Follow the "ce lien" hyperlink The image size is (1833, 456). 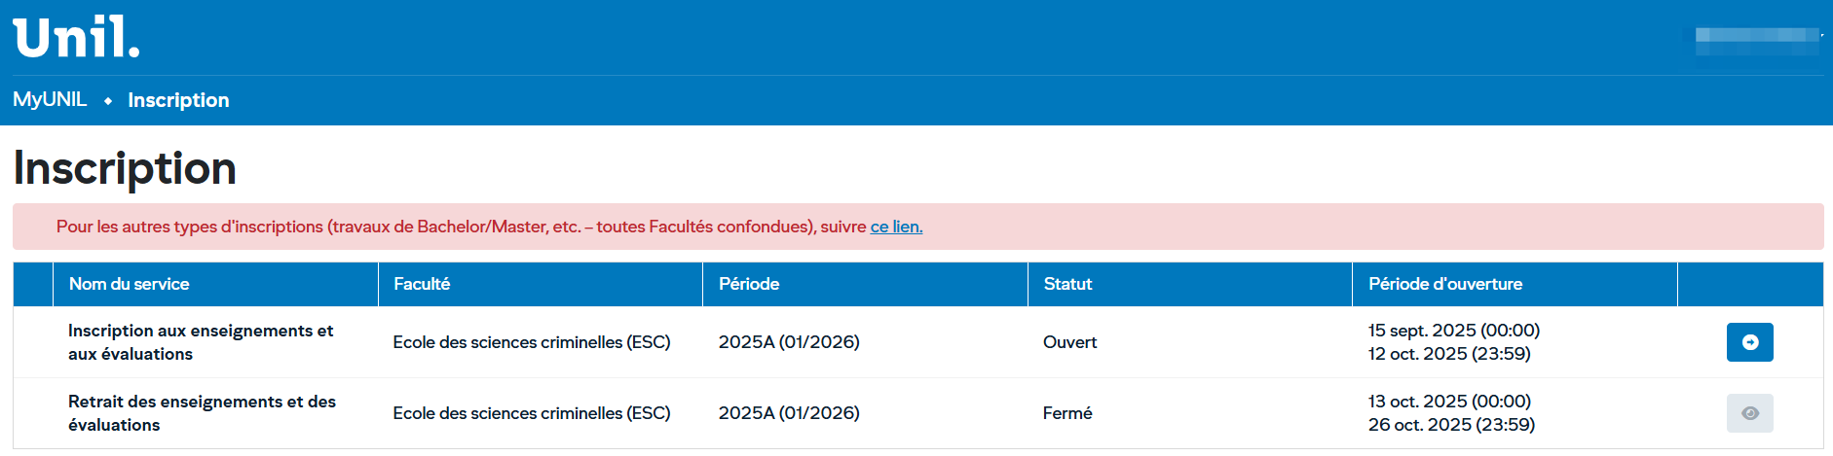pos(896,227)
